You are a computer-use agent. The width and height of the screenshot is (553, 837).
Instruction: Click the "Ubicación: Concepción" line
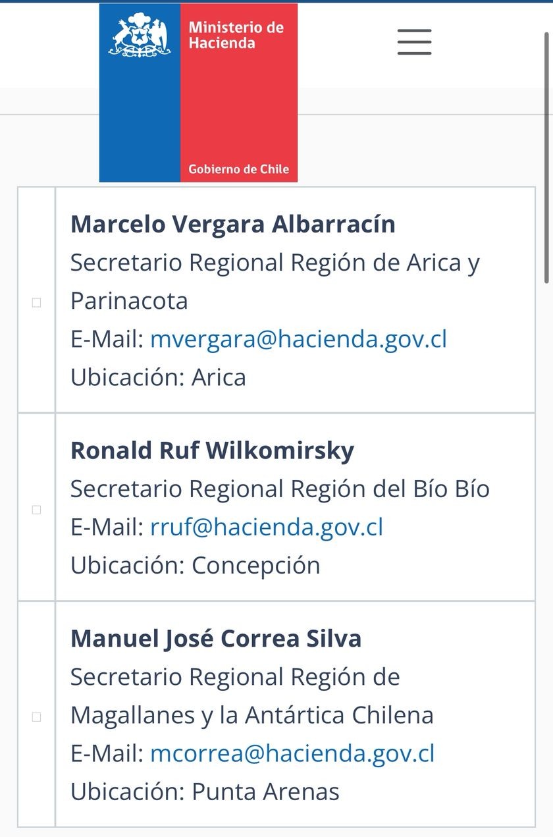(195, 566)
